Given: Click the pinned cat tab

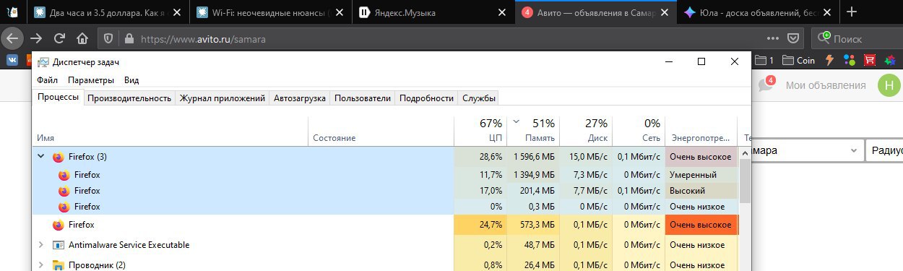Looking at the screenshot, I should (12, 12).
